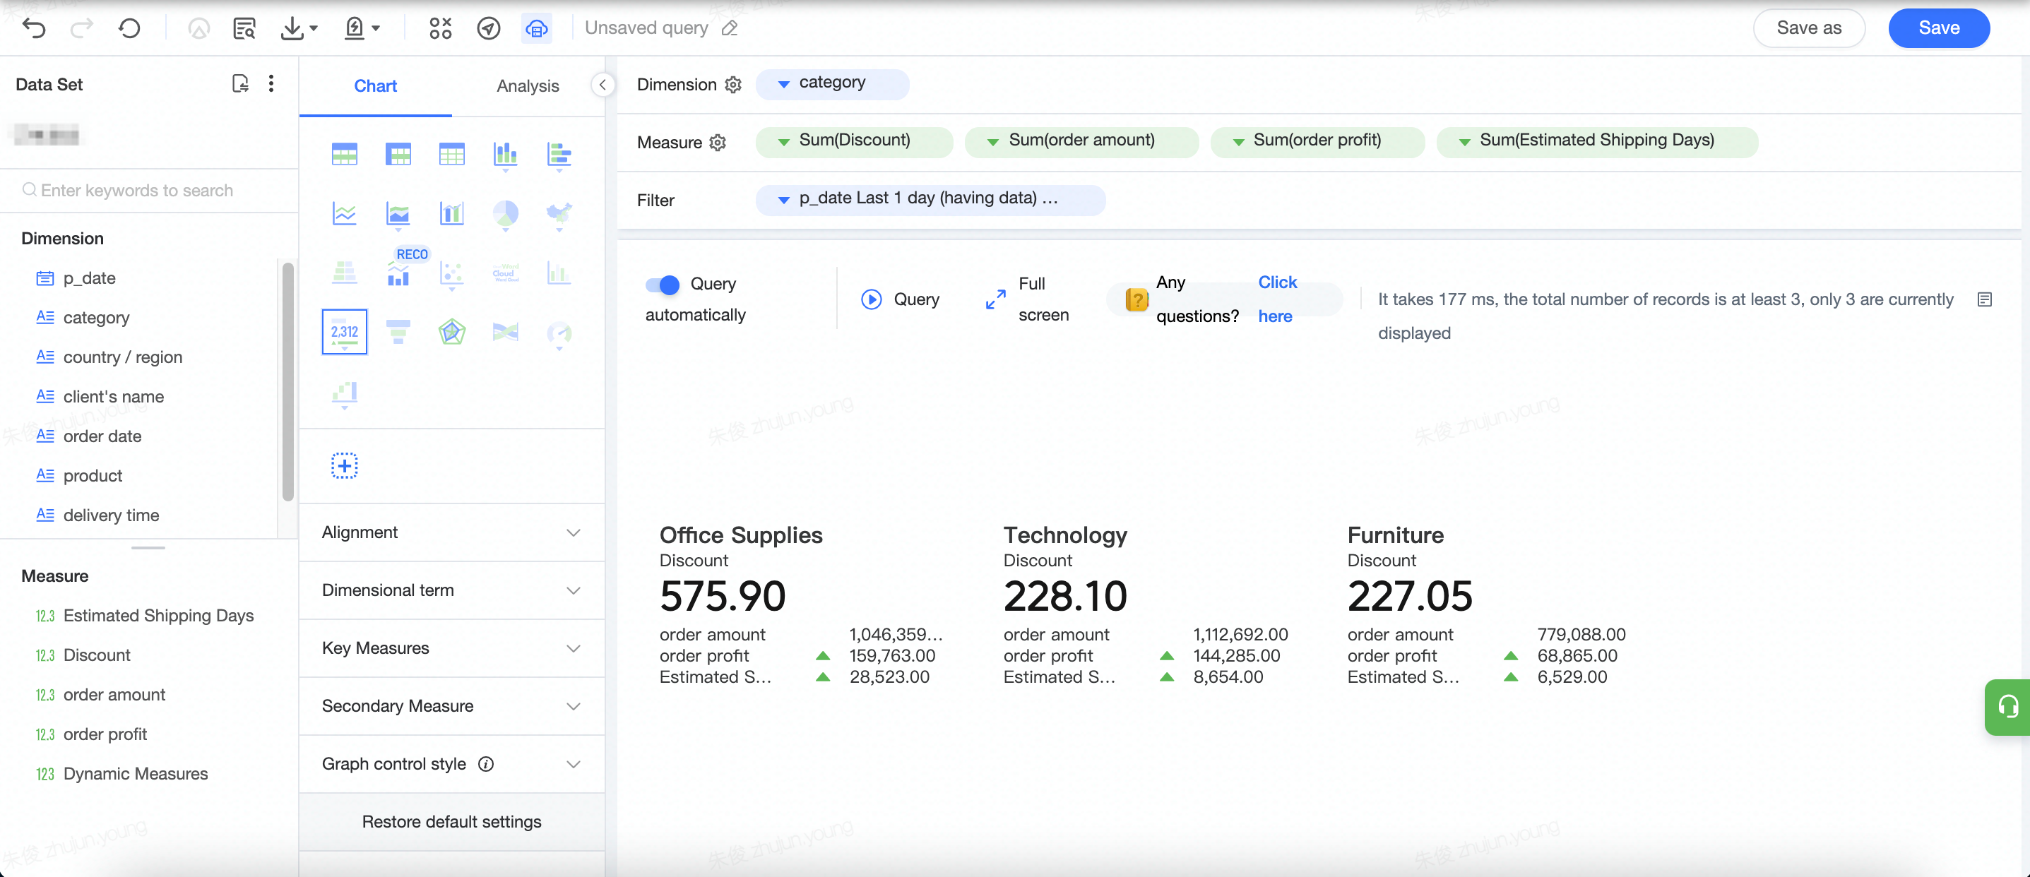Select the map chart type
This screenshot has height=877, width=2030.
(x=559, y=213)
